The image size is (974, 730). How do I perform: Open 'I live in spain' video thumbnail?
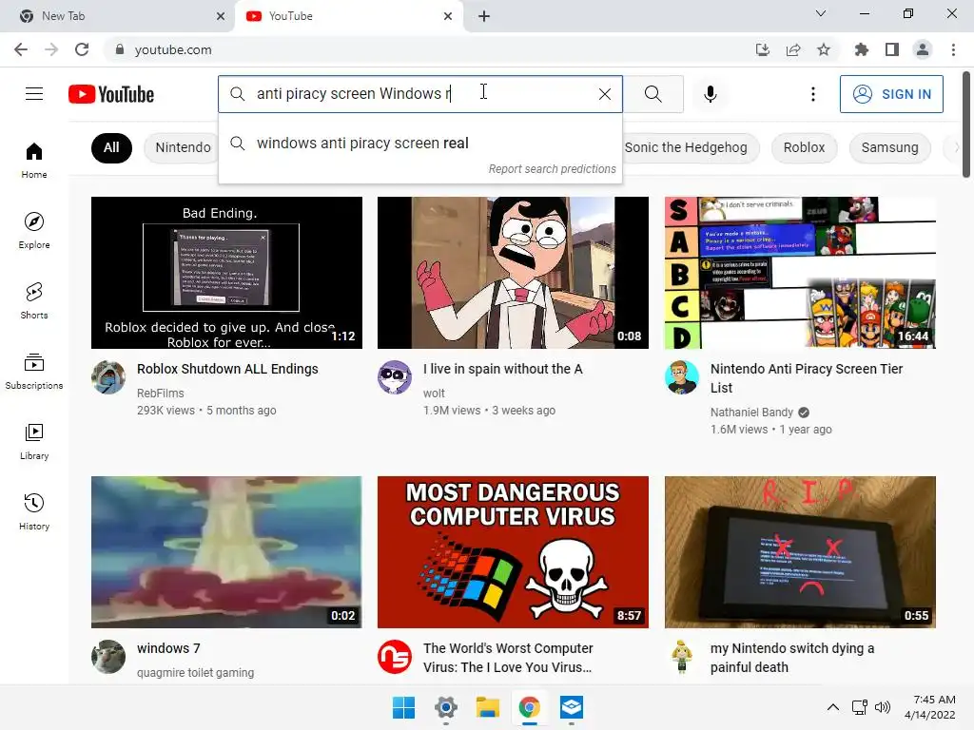pos(513,273)
